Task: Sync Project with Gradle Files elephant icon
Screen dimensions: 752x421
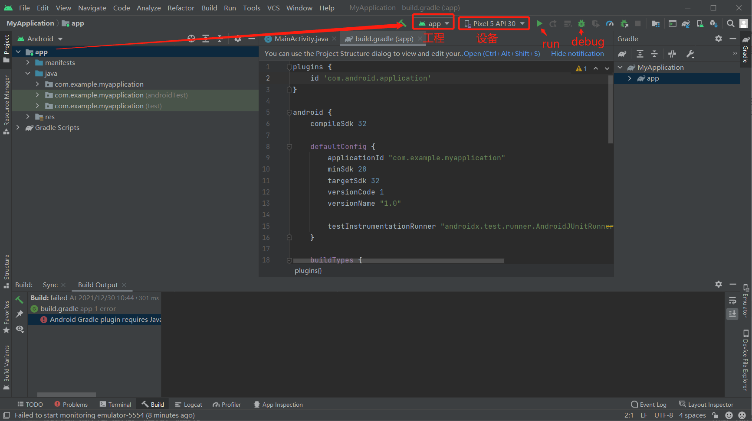Action: (686, 23)
